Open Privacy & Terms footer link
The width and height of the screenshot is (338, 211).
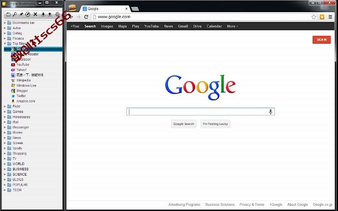(x=252, y=205)
